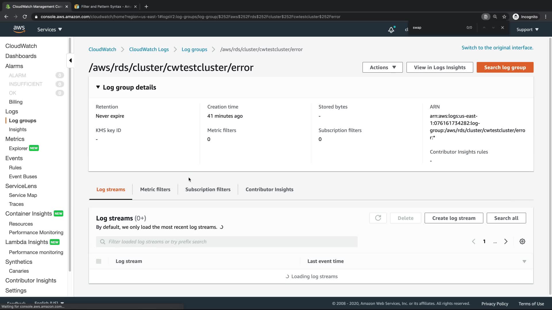
Task: Switch to the Metric filters tab
Action: coord(155,189)
